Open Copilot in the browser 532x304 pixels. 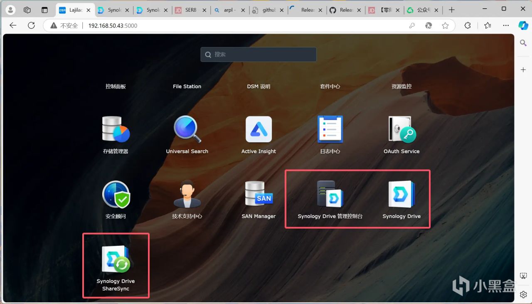523,25
